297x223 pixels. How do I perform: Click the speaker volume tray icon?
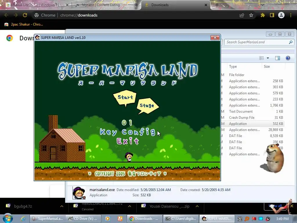click(268, 219)
